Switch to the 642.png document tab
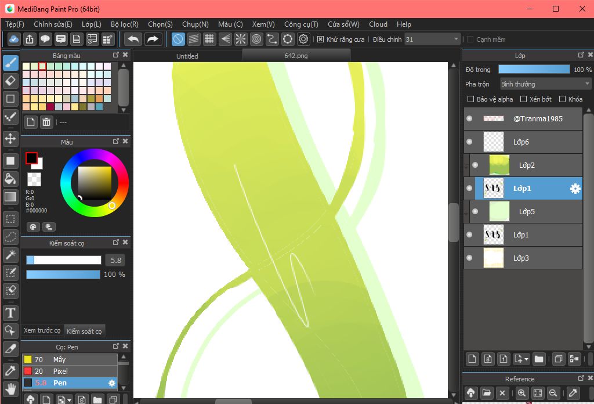Image resolution: width=594 pixels, height=404 pixels. point(296,56)
